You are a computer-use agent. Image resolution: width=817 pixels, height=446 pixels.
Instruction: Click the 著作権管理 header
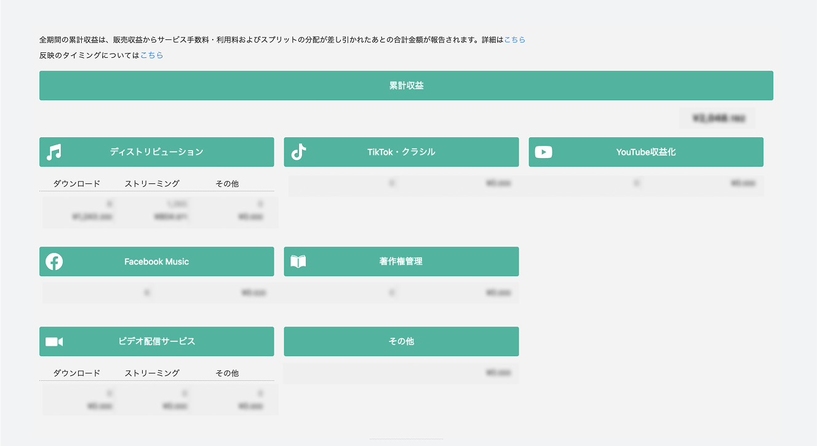401,261
